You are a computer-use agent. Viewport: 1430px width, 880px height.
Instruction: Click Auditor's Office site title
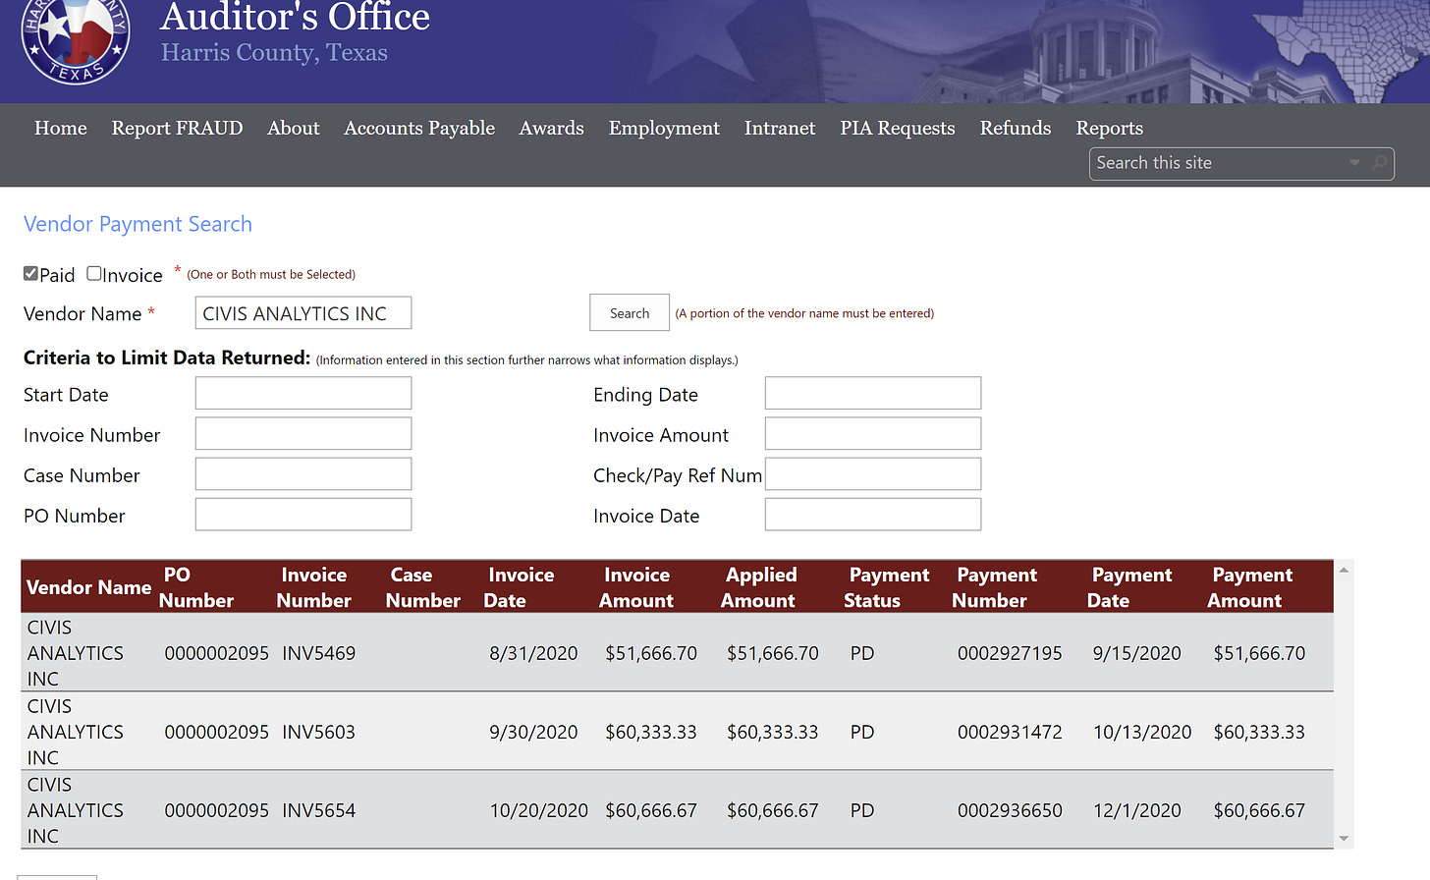tap(295, 17)
